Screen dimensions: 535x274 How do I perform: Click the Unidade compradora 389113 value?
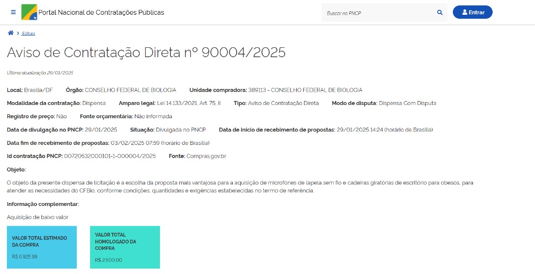(305, 90)
